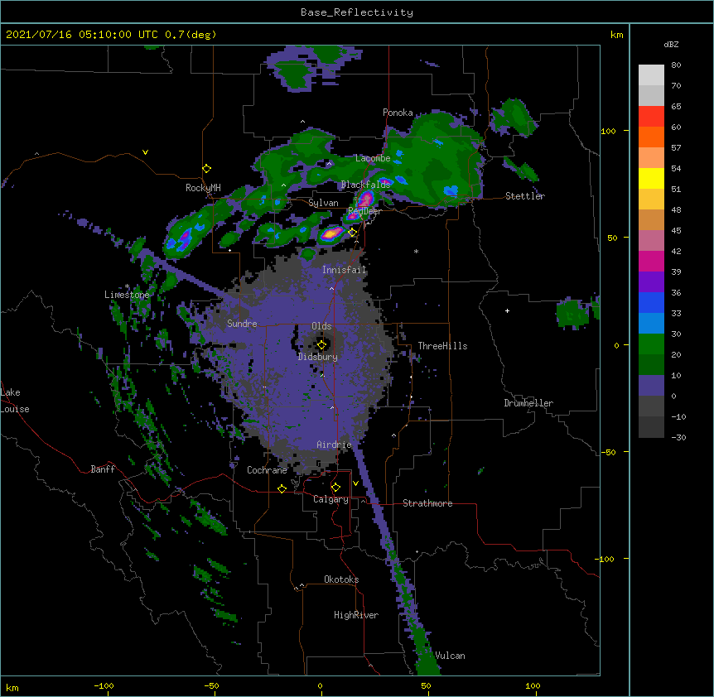Click the Cochrane label

(267, 470)
